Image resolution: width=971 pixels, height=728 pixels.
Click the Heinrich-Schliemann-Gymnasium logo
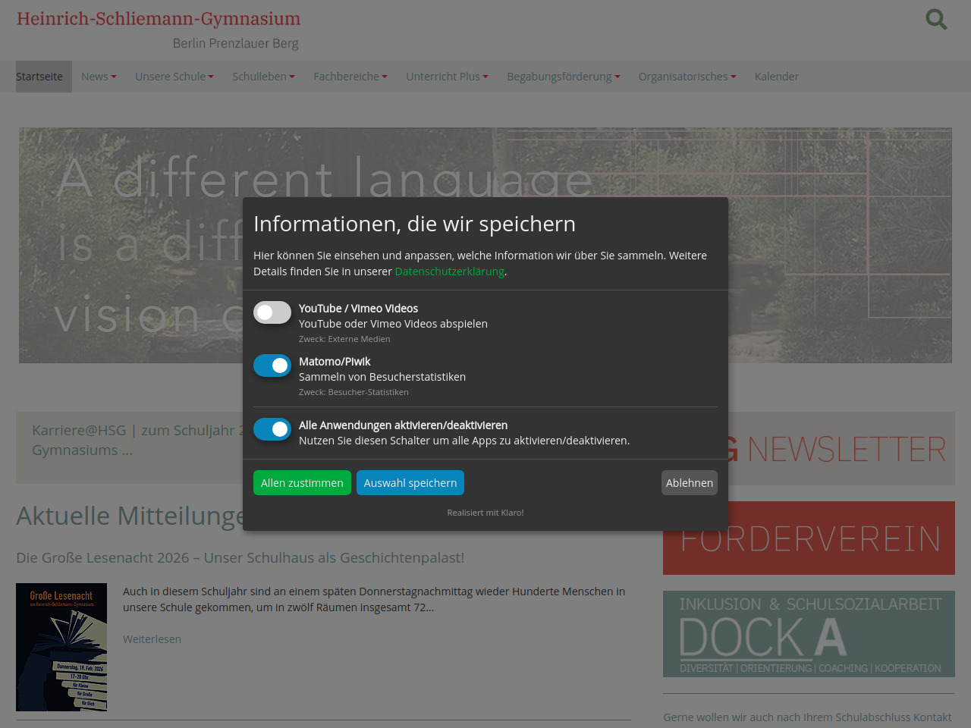tap(159, 29)
